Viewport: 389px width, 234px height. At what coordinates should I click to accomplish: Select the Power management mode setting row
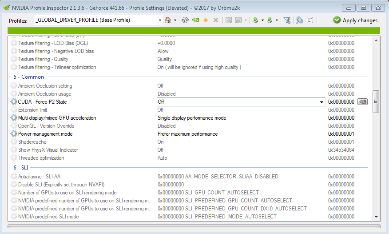tap(45, 134)
